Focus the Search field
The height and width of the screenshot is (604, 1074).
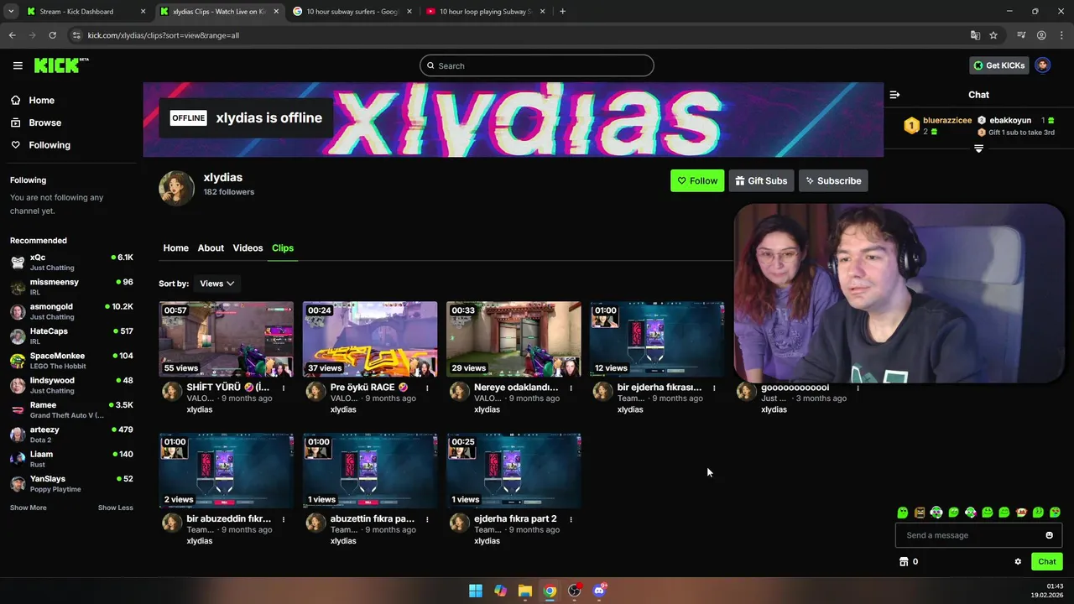point(537,65)
